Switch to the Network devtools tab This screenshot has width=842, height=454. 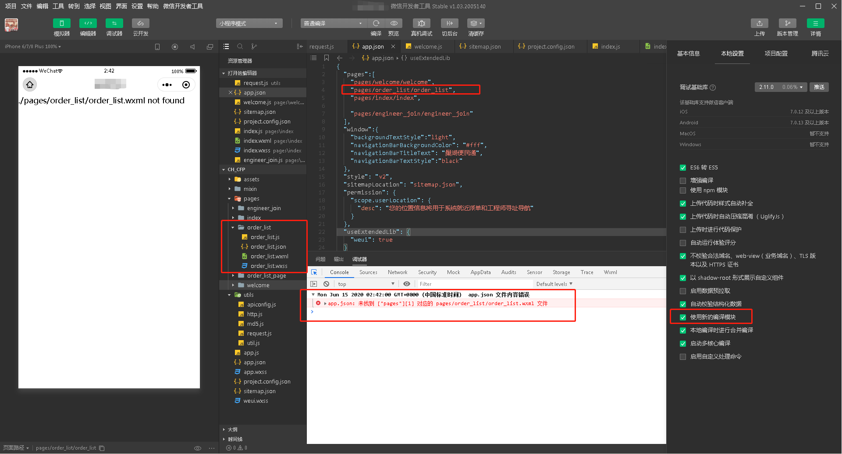point(398,272)
